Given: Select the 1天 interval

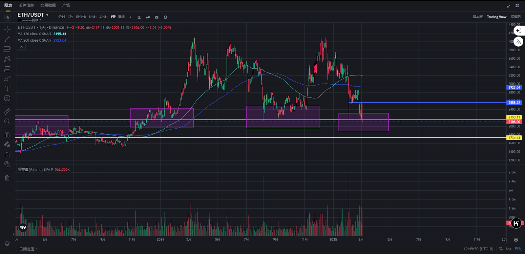Looking at the screenshot, I should [x=113, y=17].
